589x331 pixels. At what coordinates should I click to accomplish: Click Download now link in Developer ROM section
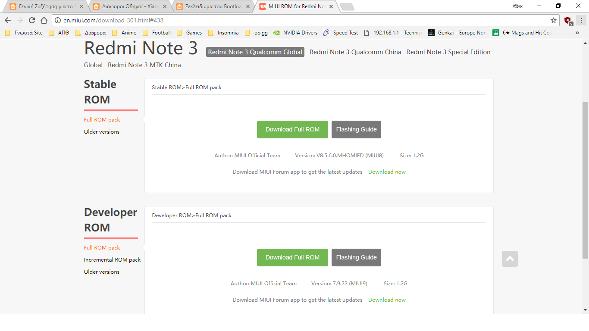click(x=387, y=300)
